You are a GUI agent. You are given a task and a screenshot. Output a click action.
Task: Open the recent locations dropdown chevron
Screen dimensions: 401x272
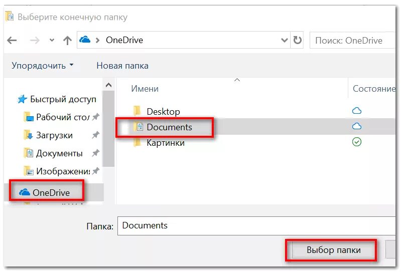click(52, 40)
